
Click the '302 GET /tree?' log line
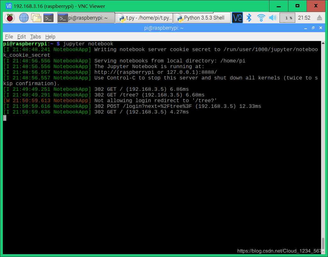(104, 95)
